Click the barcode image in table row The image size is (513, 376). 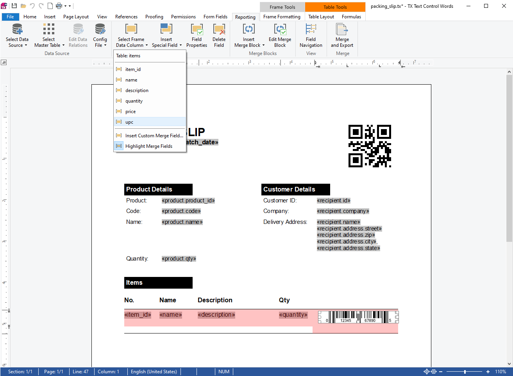[x=358, y=317]
